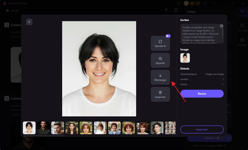Delete the image using the trash tile
The width and height of the screenshot is (248, 150).
[x=160, y=94]
